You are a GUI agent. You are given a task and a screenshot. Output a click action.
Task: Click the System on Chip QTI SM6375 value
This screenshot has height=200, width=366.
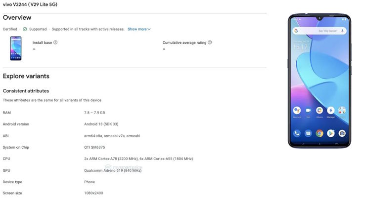pos(94,147)
